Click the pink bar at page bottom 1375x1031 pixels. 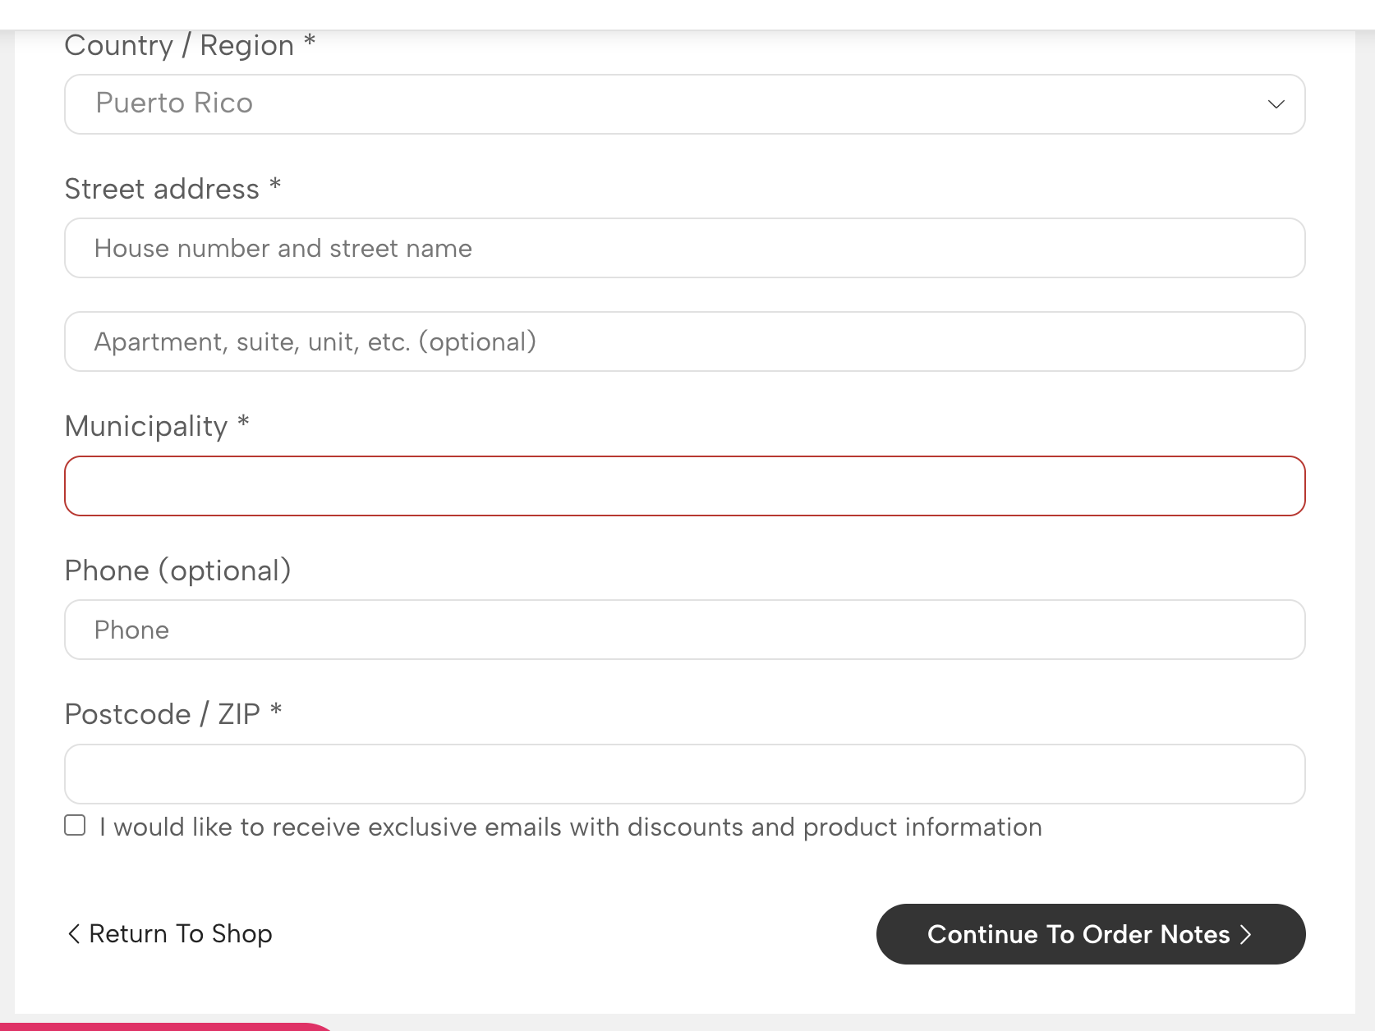coord(164,1026)
